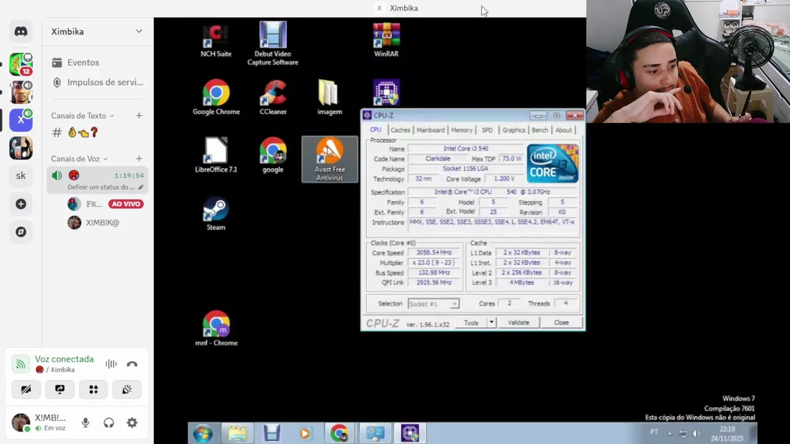
Task: Open Debut Video Capture from the taskbar
Action: pos(272,434)
